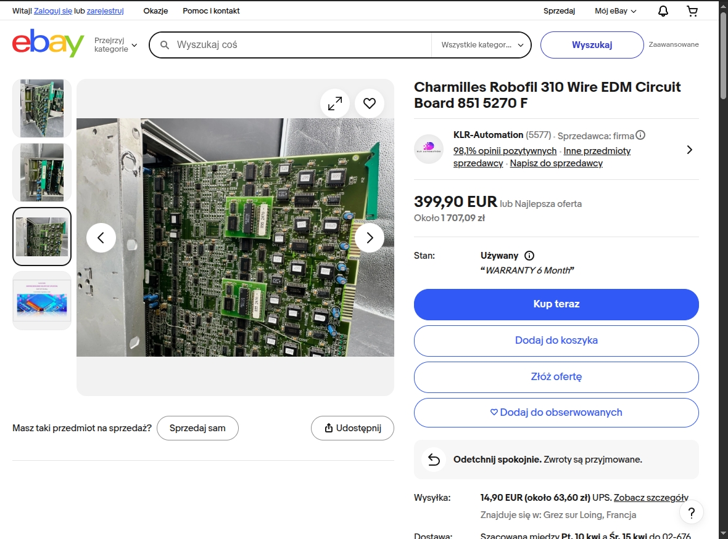Open Sprzedaj in top bar
The width and height of the screenshot is (728, 539).
click(559, 11)
